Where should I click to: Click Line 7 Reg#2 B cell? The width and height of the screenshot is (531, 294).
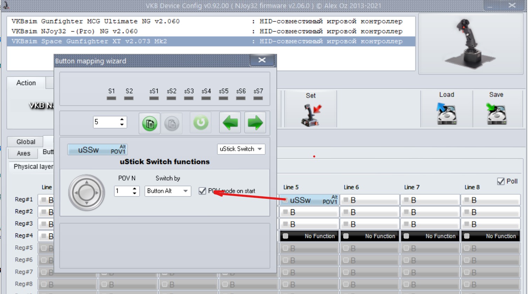[x=430, y=212]
